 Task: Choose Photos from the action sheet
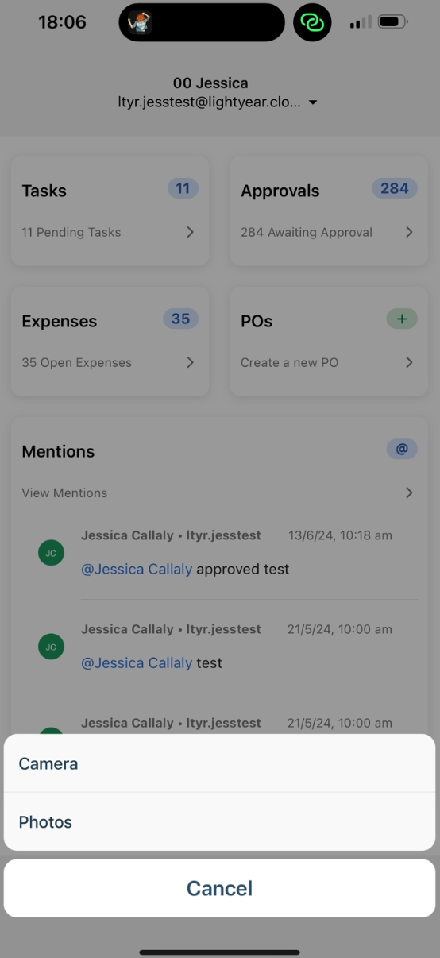pyautogui.click(x=220, y=821)
